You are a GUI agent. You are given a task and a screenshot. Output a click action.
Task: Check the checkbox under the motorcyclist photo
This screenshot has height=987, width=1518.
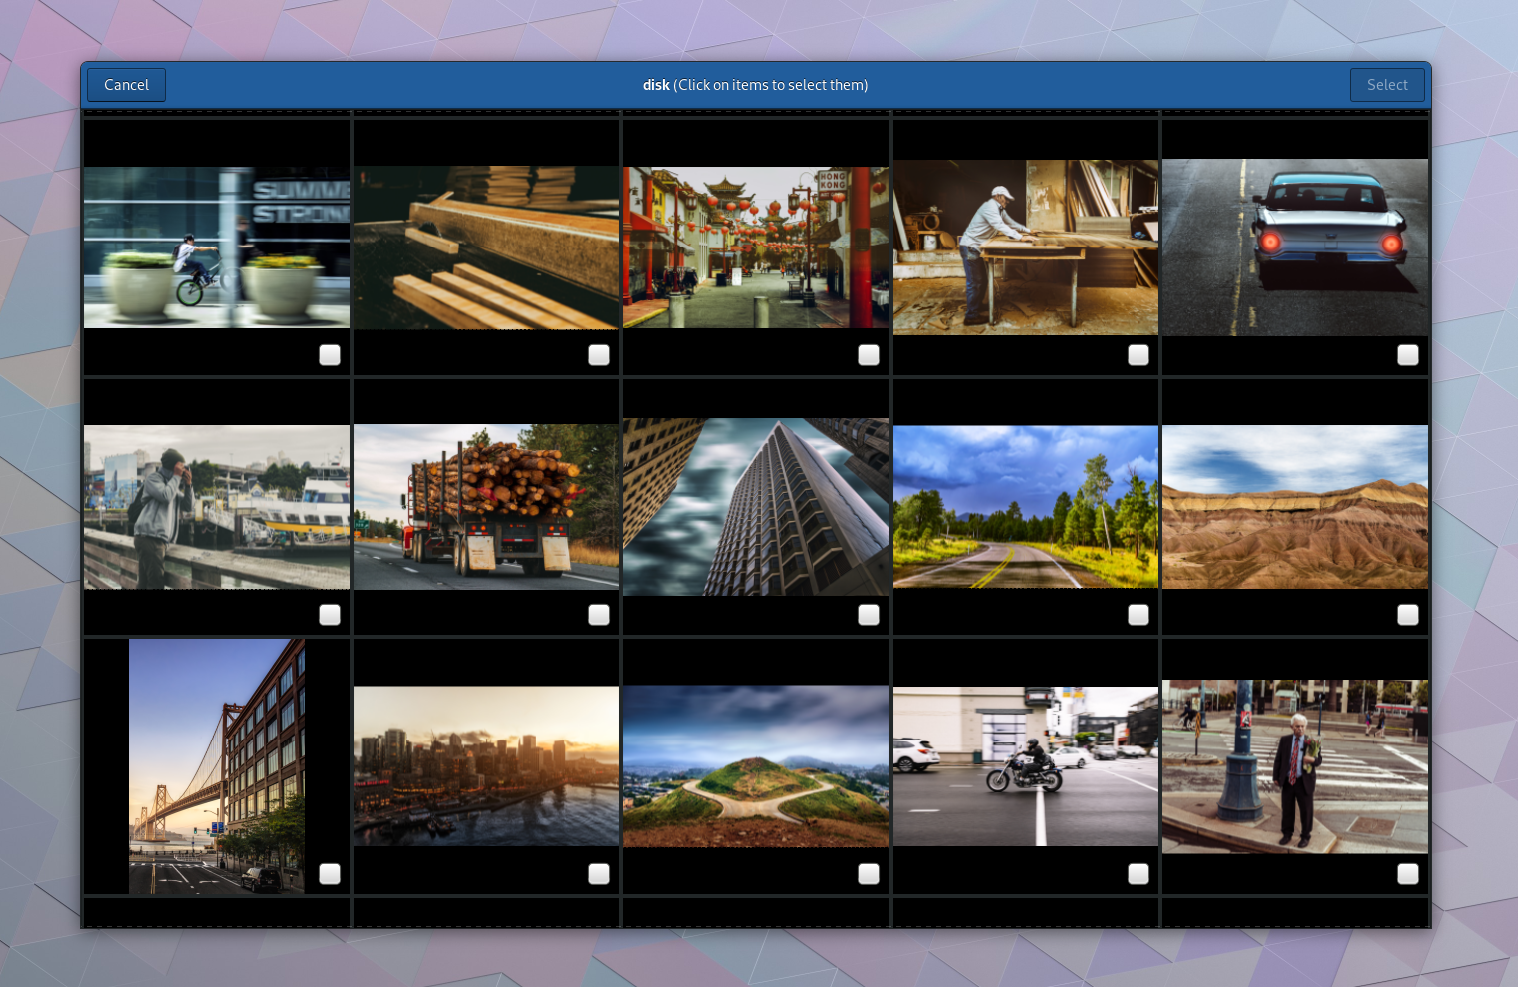(1138, 873)
